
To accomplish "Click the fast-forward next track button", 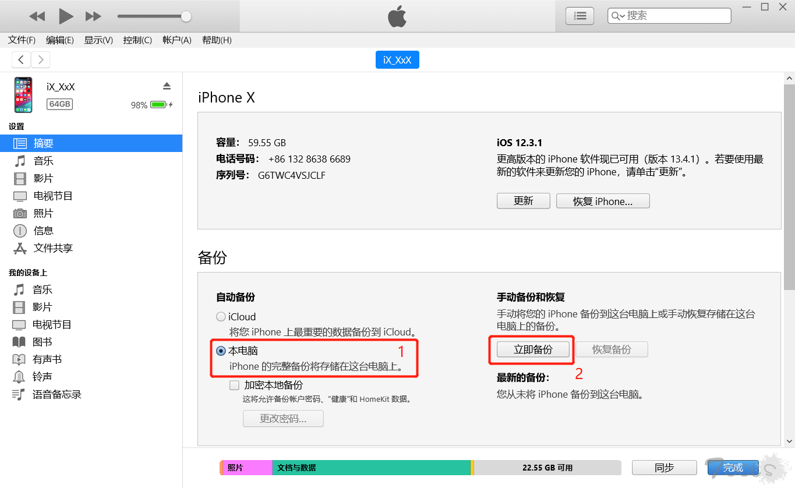I will click(x=93, y=16).
